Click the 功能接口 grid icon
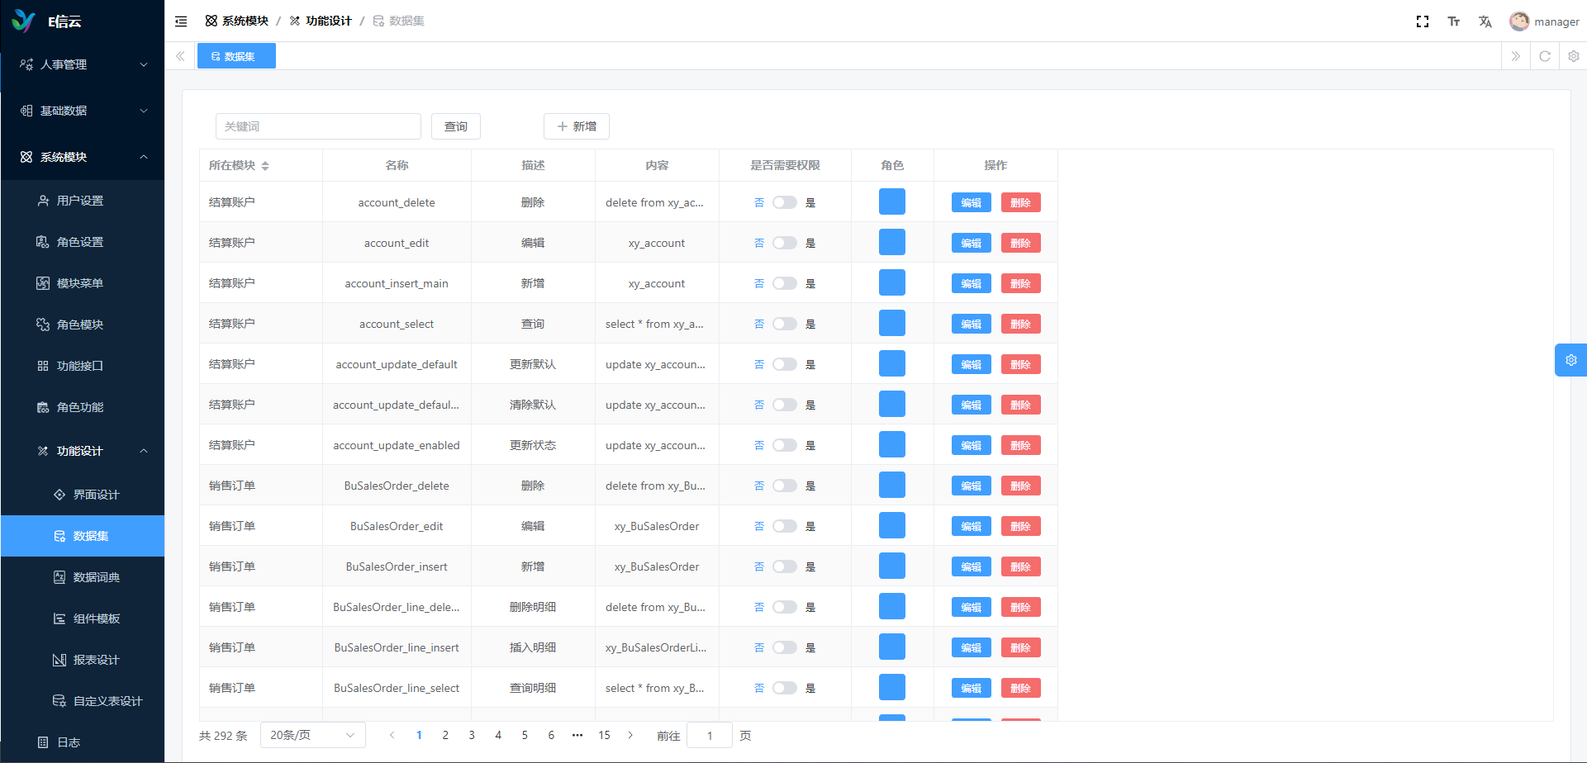The height and width of the screenshot is (763, 1587). (43, 366)
